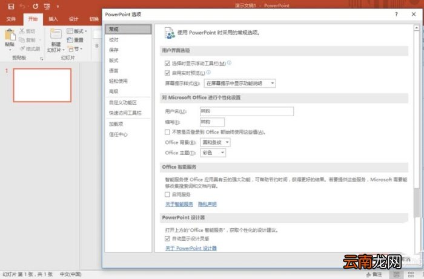Click the Undo icon in title bar
Image resolution: width=424 pixels, height=279 pixels.
(x=22, y=6)
